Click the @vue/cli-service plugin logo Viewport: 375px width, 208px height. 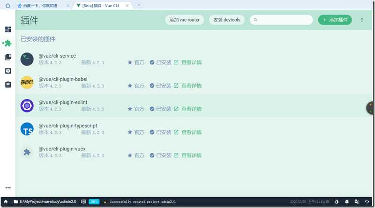(27, 59)
